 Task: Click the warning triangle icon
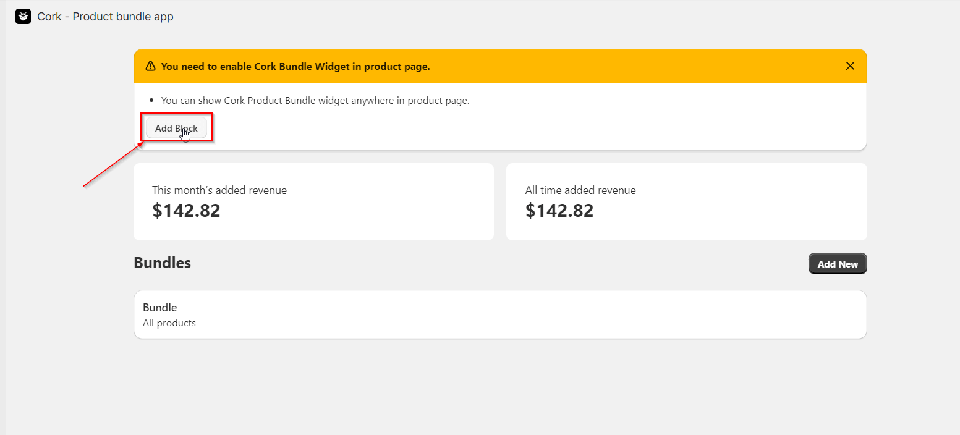pos(150,66)
